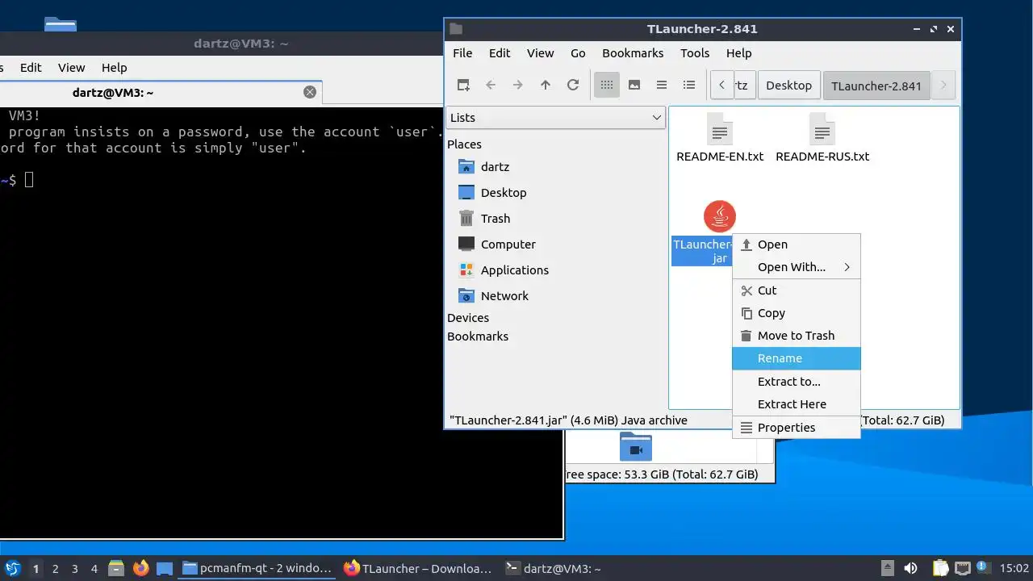Open the terminal's View menu
Screen dimensions: 1033x581
(71, 68)
